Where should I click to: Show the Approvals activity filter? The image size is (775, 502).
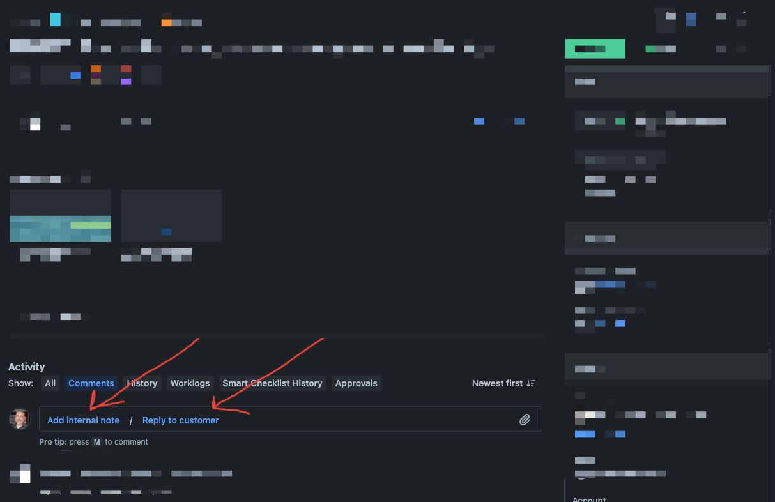pos(357,383)
